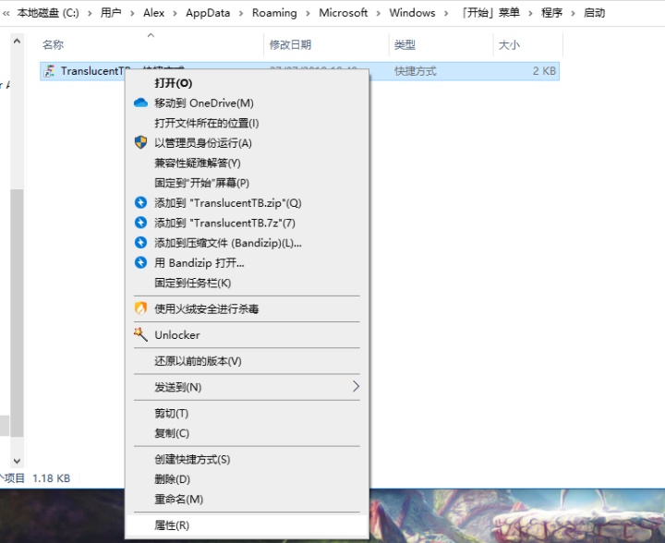The height and width of the screenshot is (543, 665).
Task: Open the 发送到(N) submenu
Action: 247,387
